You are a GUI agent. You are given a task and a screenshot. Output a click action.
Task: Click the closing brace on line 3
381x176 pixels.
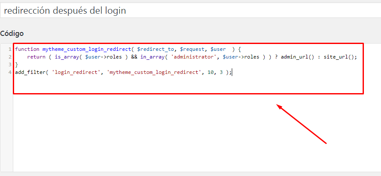tap(17, 65)
